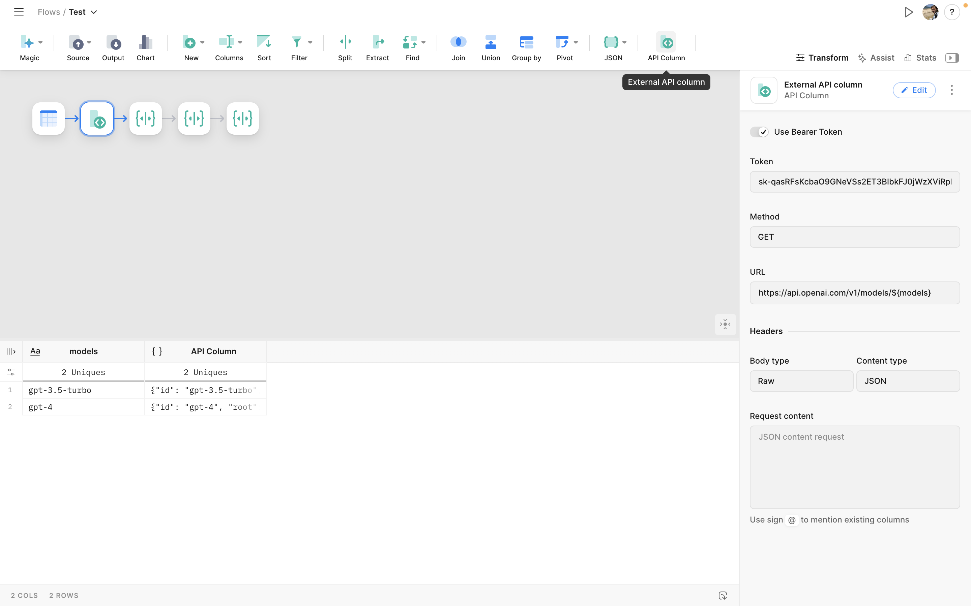Open the Method GET dropdown
The width and height of the screenshot is (971, 606).
click(x=855, y=237)
